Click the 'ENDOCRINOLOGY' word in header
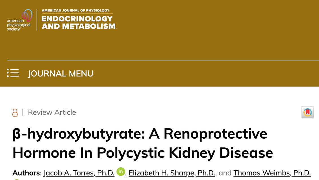 77,19
